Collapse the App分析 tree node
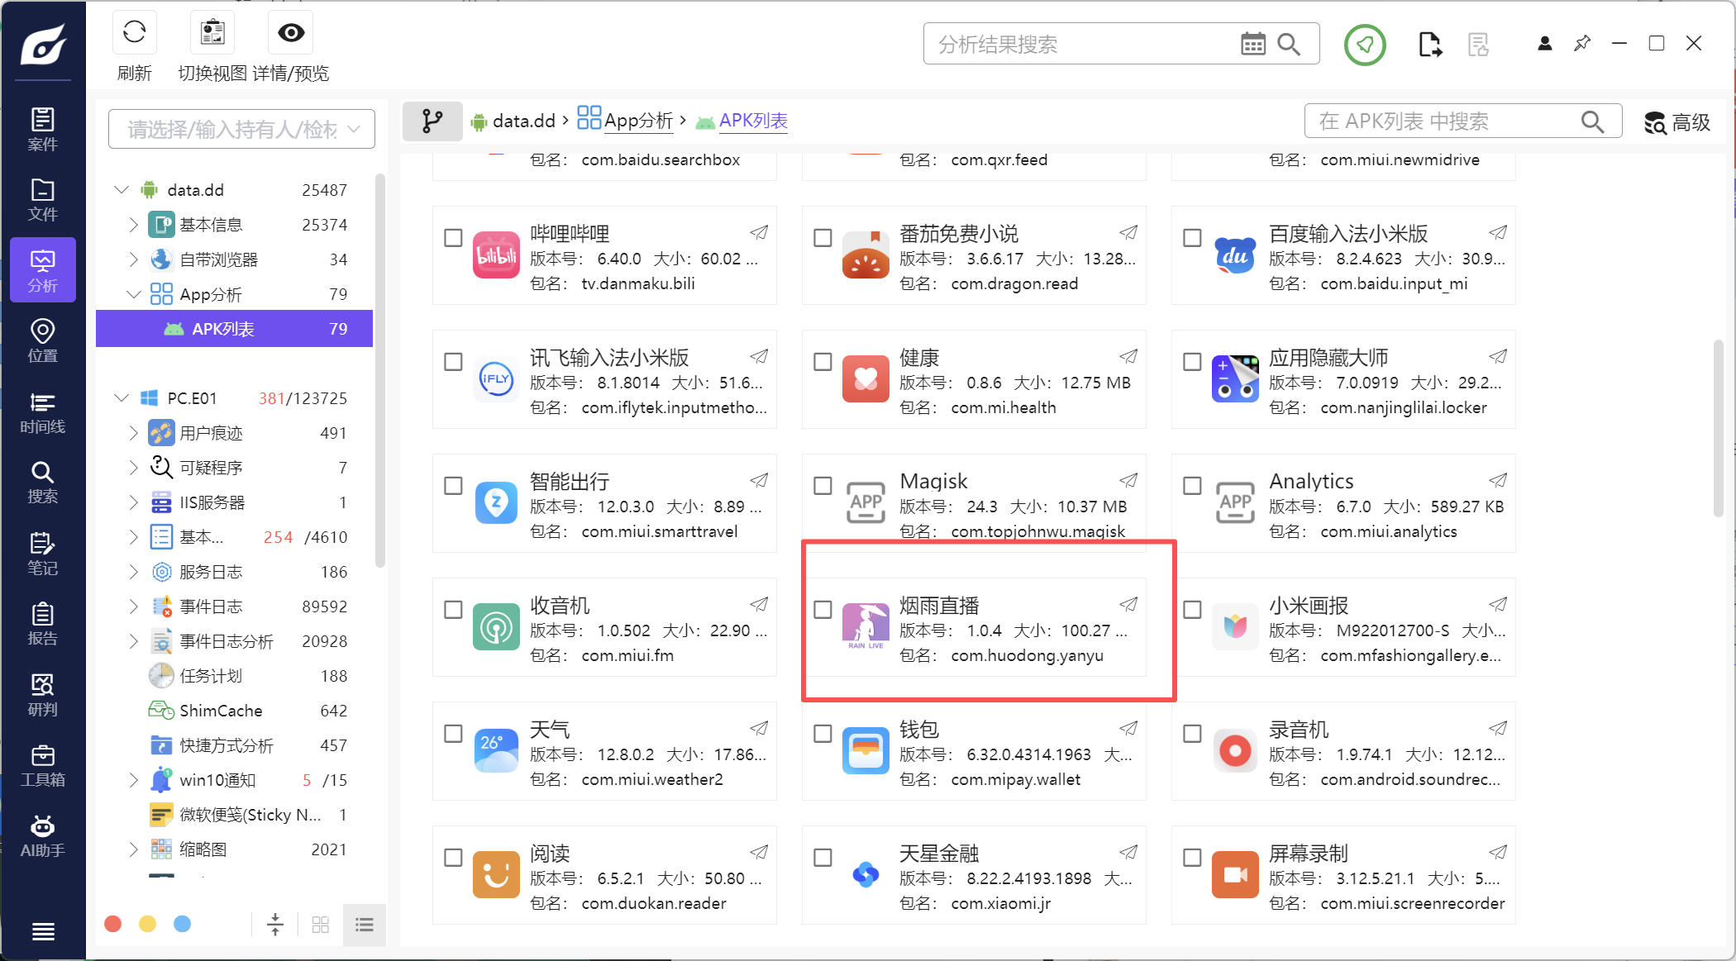 [x=133, y=294]
